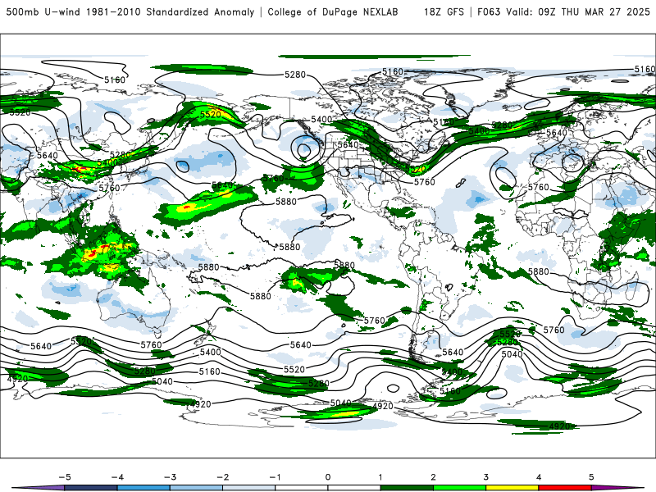The image size is (656, 492).
Task: Click 'F063 Valid: 09Z THU MAR 27 2025' text
Action: 563,12
